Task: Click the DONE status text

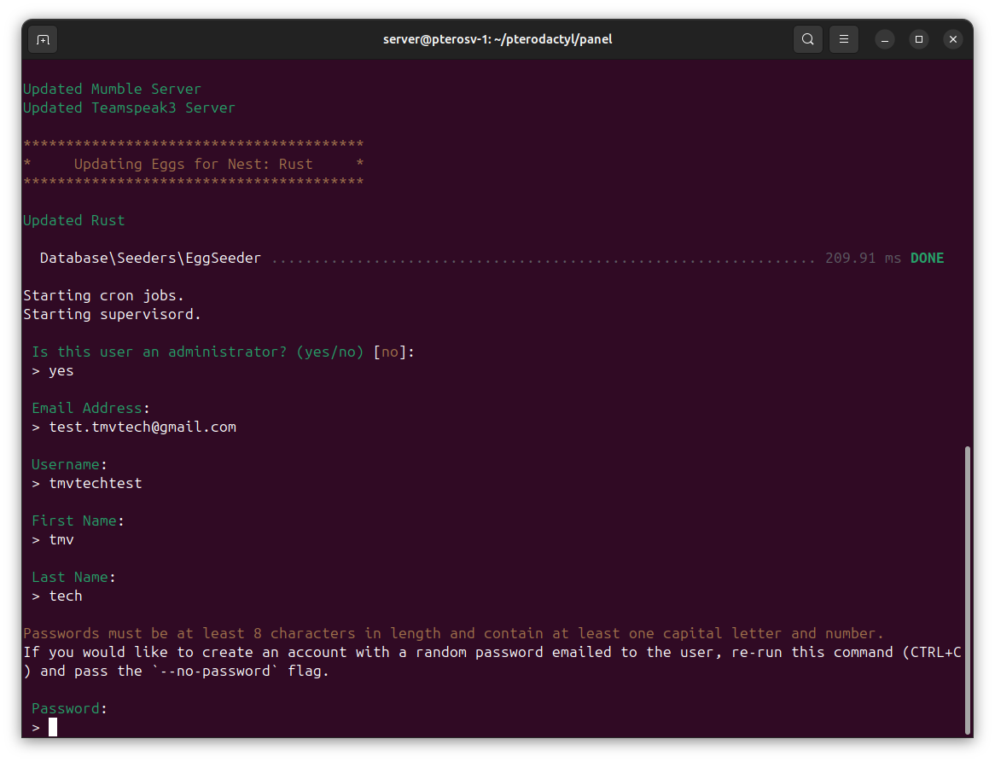Action: (928, 257)
